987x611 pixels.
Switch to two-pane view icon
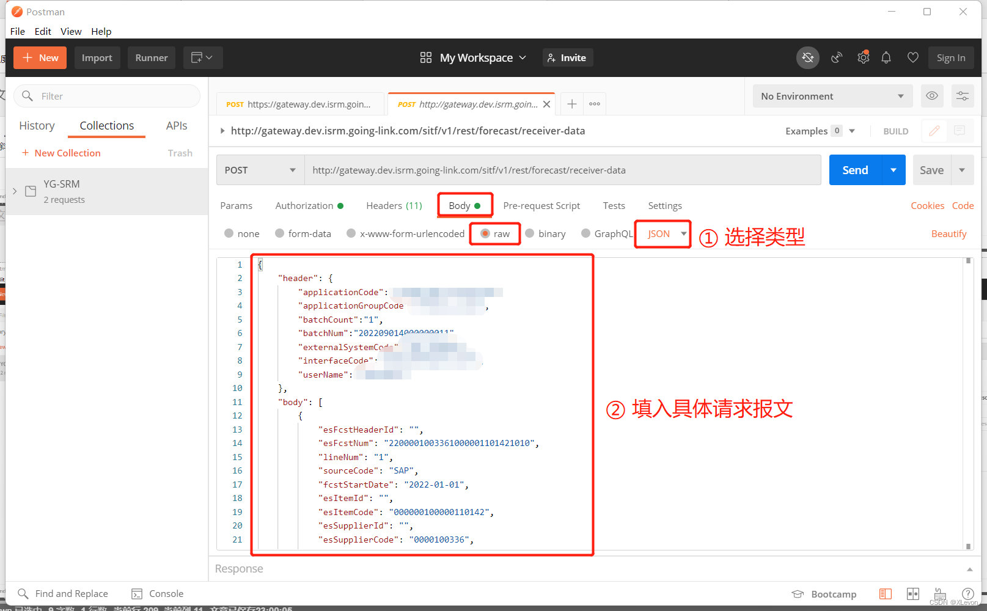click(913, 594)
